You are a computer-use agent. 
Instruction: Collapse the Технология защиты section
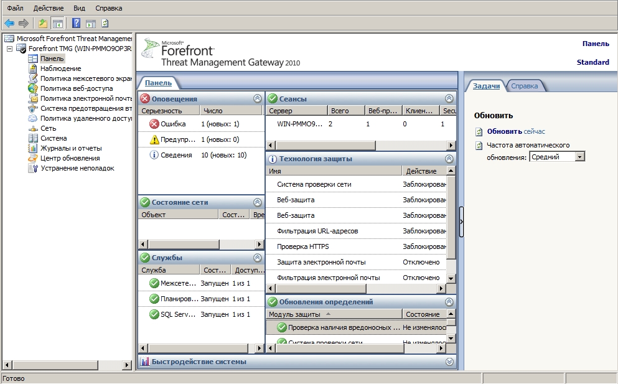tap(449, 159)
